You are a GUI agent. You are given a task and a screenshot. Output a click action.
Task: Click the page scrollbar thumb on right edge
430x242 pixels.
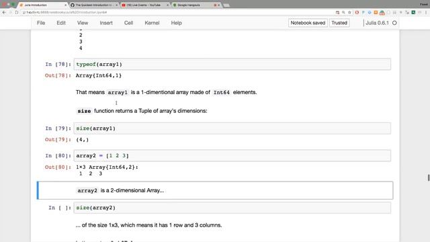[x=429, y=177]
